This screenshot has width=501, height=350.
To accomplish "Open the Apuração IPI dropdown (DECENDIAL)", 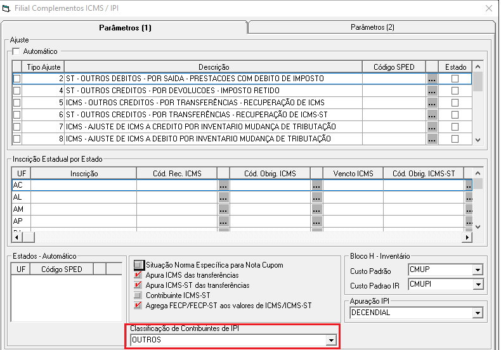I will pos(478,313).
